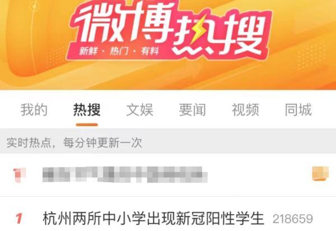
Task: Switch to the 视频 tab
Action: (245, 110)
